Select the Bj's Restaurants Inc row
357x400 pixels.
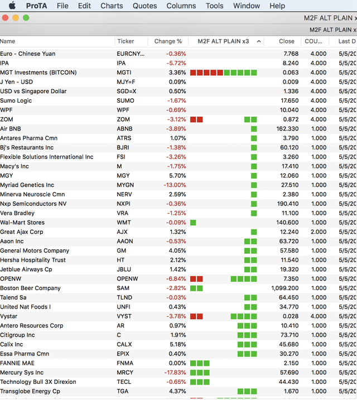click(x=178, y=148)
